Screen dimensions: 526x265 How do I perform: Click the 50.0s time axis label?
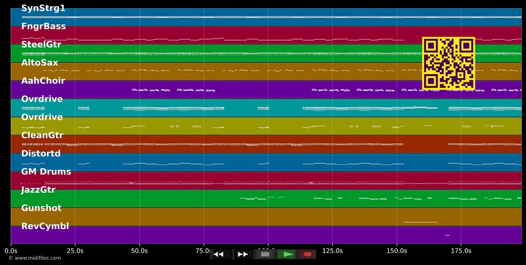tap(140, 251)
